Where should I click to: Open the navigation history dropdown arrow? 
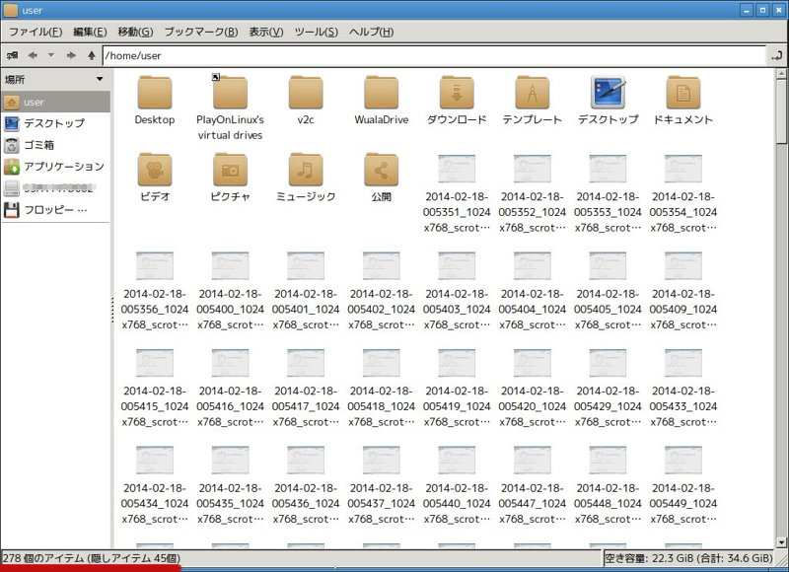[x=51, y=55]
